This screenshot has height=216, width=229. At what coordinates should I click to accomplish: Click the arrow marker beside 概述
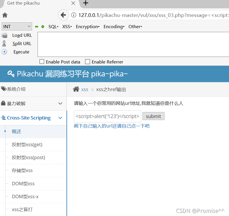tap(5, 131)
